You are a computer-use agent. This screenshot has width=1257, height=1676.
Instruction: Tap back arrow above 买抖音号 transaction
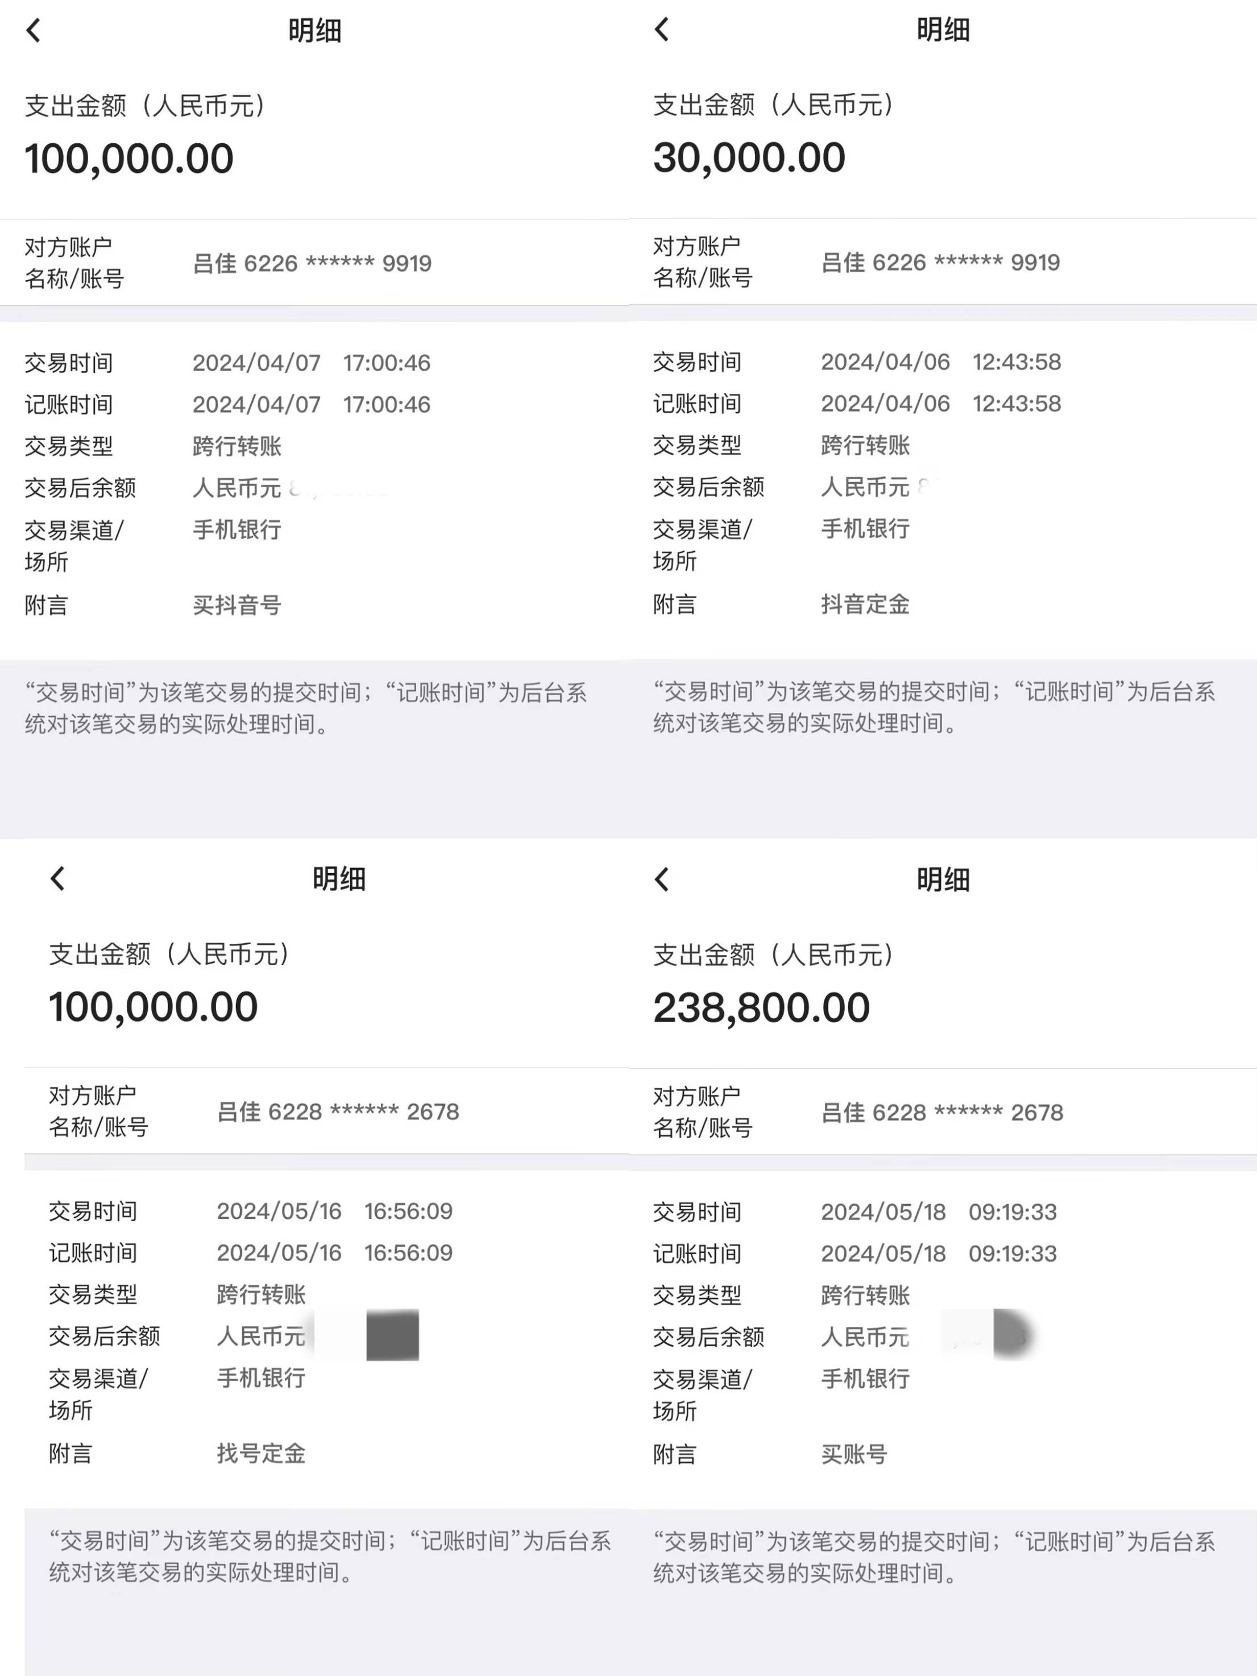coord(34,30)
